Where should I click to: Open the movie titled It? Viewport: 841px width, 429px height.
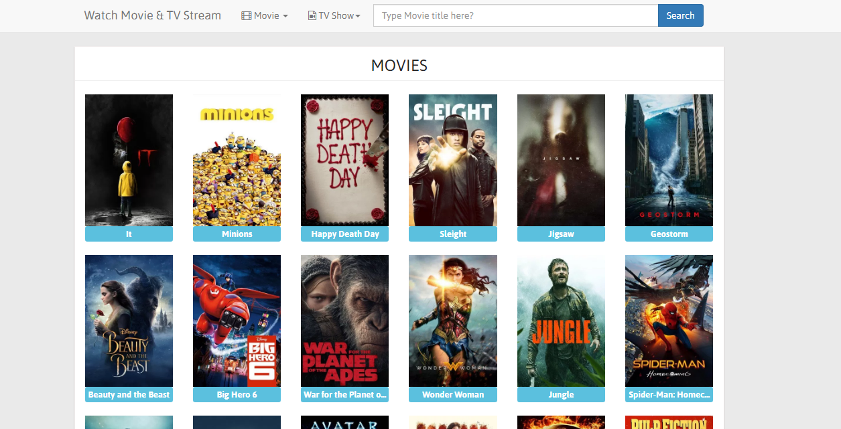point(129,160)
